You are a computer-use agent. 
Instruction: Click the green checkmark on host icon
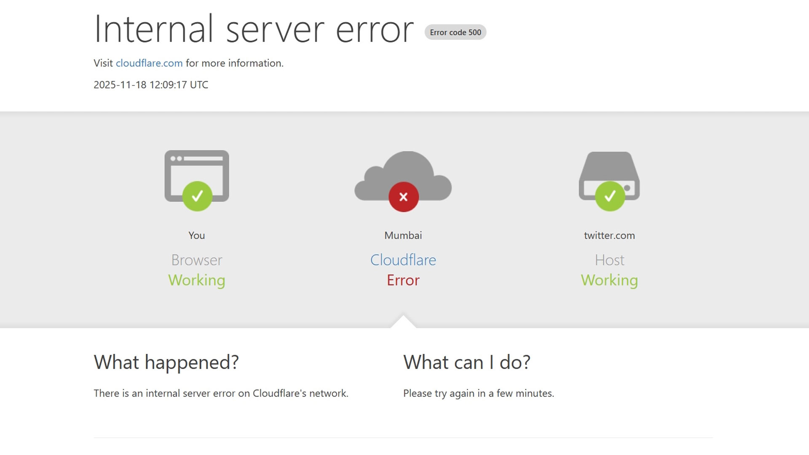[610, 196]
